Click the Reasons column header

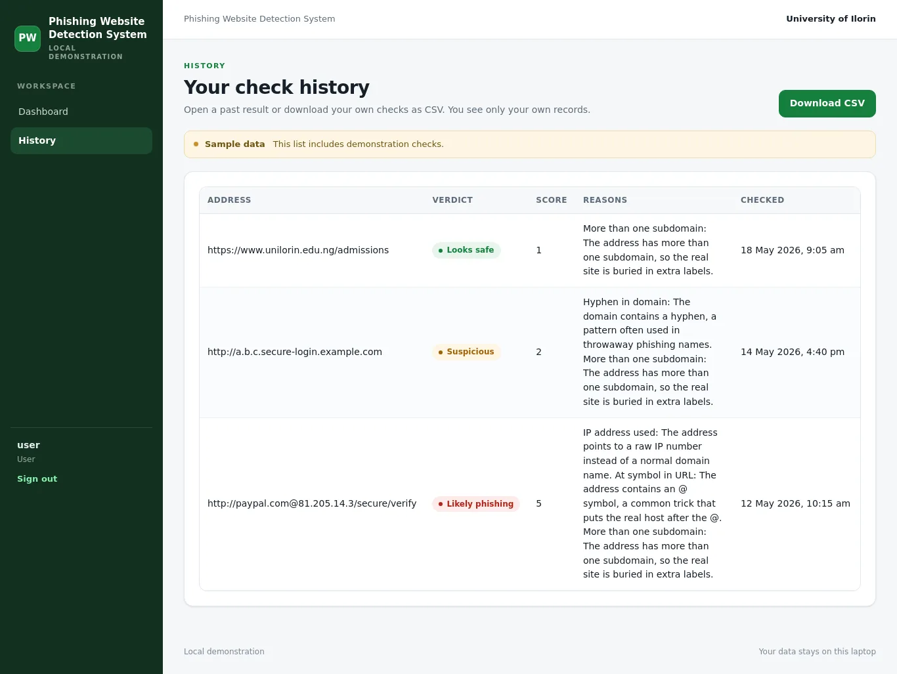pos(605,200)
